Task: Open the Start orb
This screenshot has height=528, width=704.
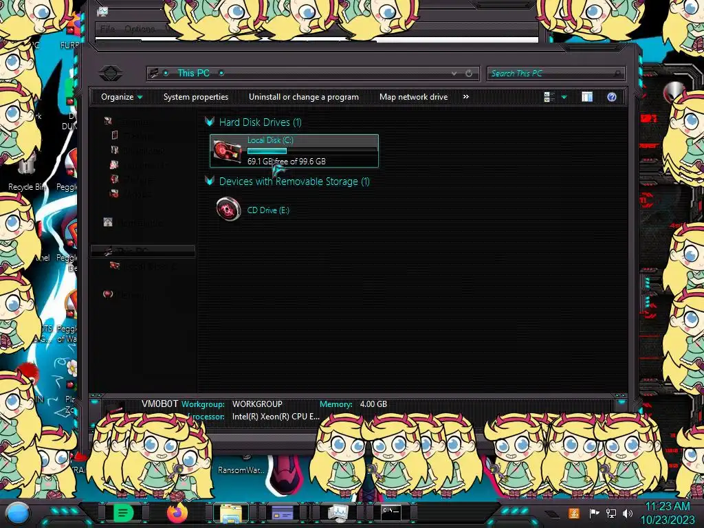Action: pyautogui.click(x=18, y=513)
